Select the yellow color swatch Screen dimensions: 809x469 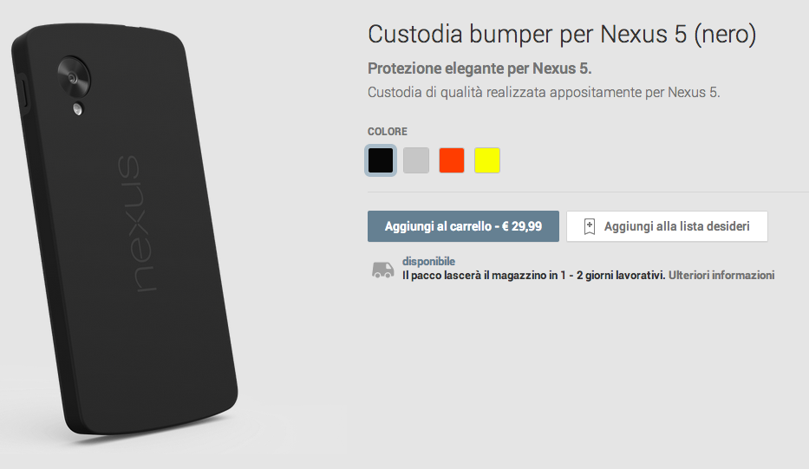pyautogui.click(x=487, y=160)
